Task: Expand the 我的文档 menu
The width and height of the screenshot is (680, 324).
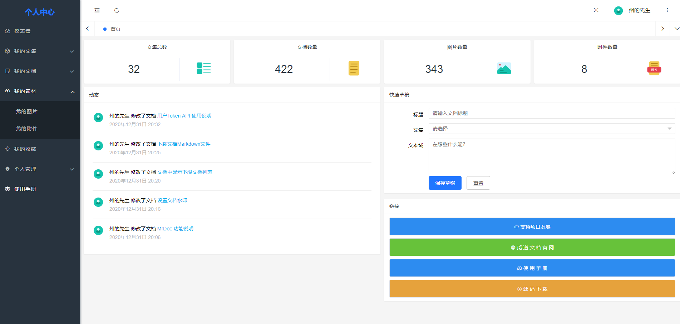Action: [40, 71]
